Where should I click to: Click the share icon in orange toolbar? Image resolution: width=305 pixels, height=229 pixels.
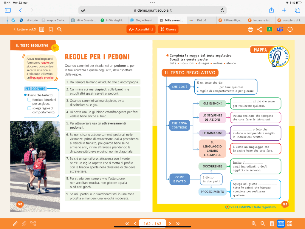tap(259, 29)
